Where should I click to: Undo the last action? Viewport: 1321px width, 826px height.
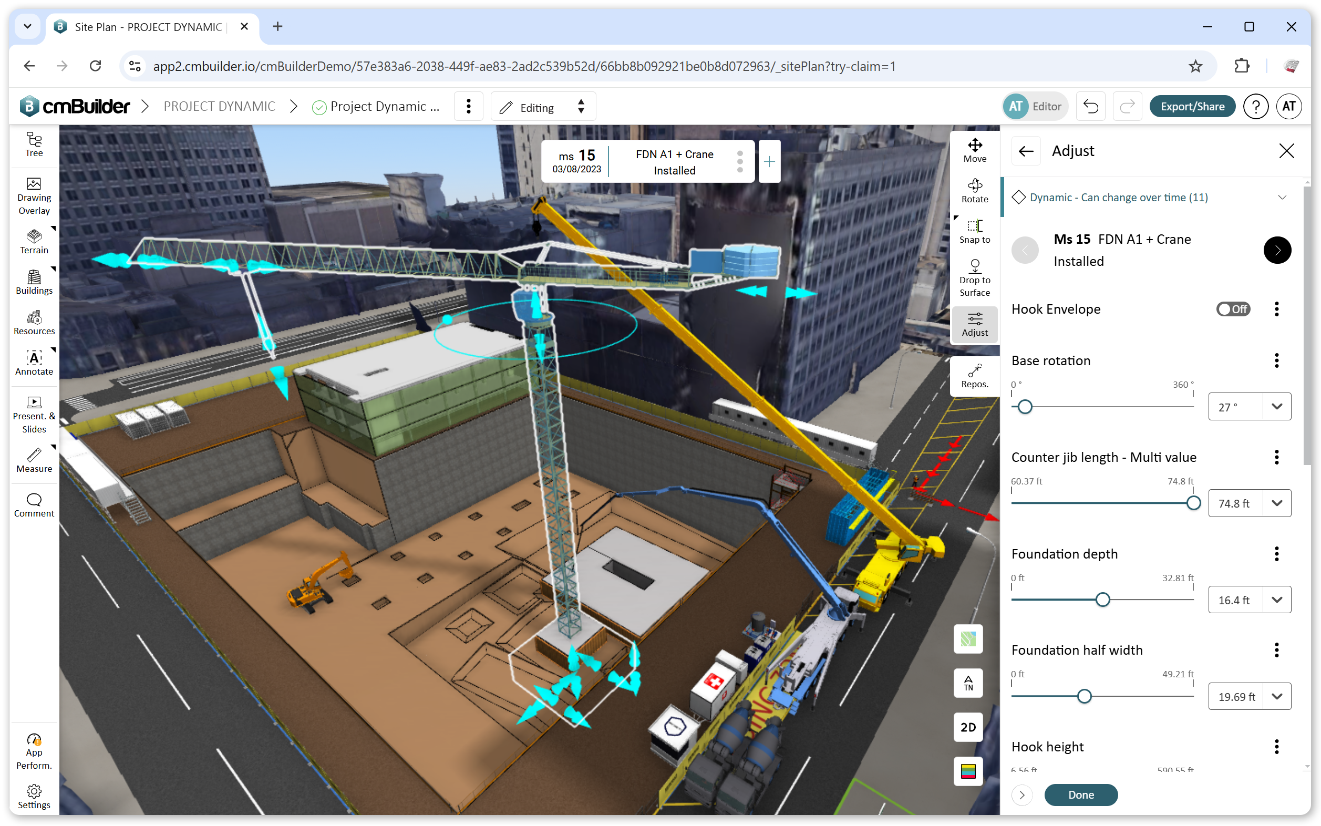pos(1090,106)
